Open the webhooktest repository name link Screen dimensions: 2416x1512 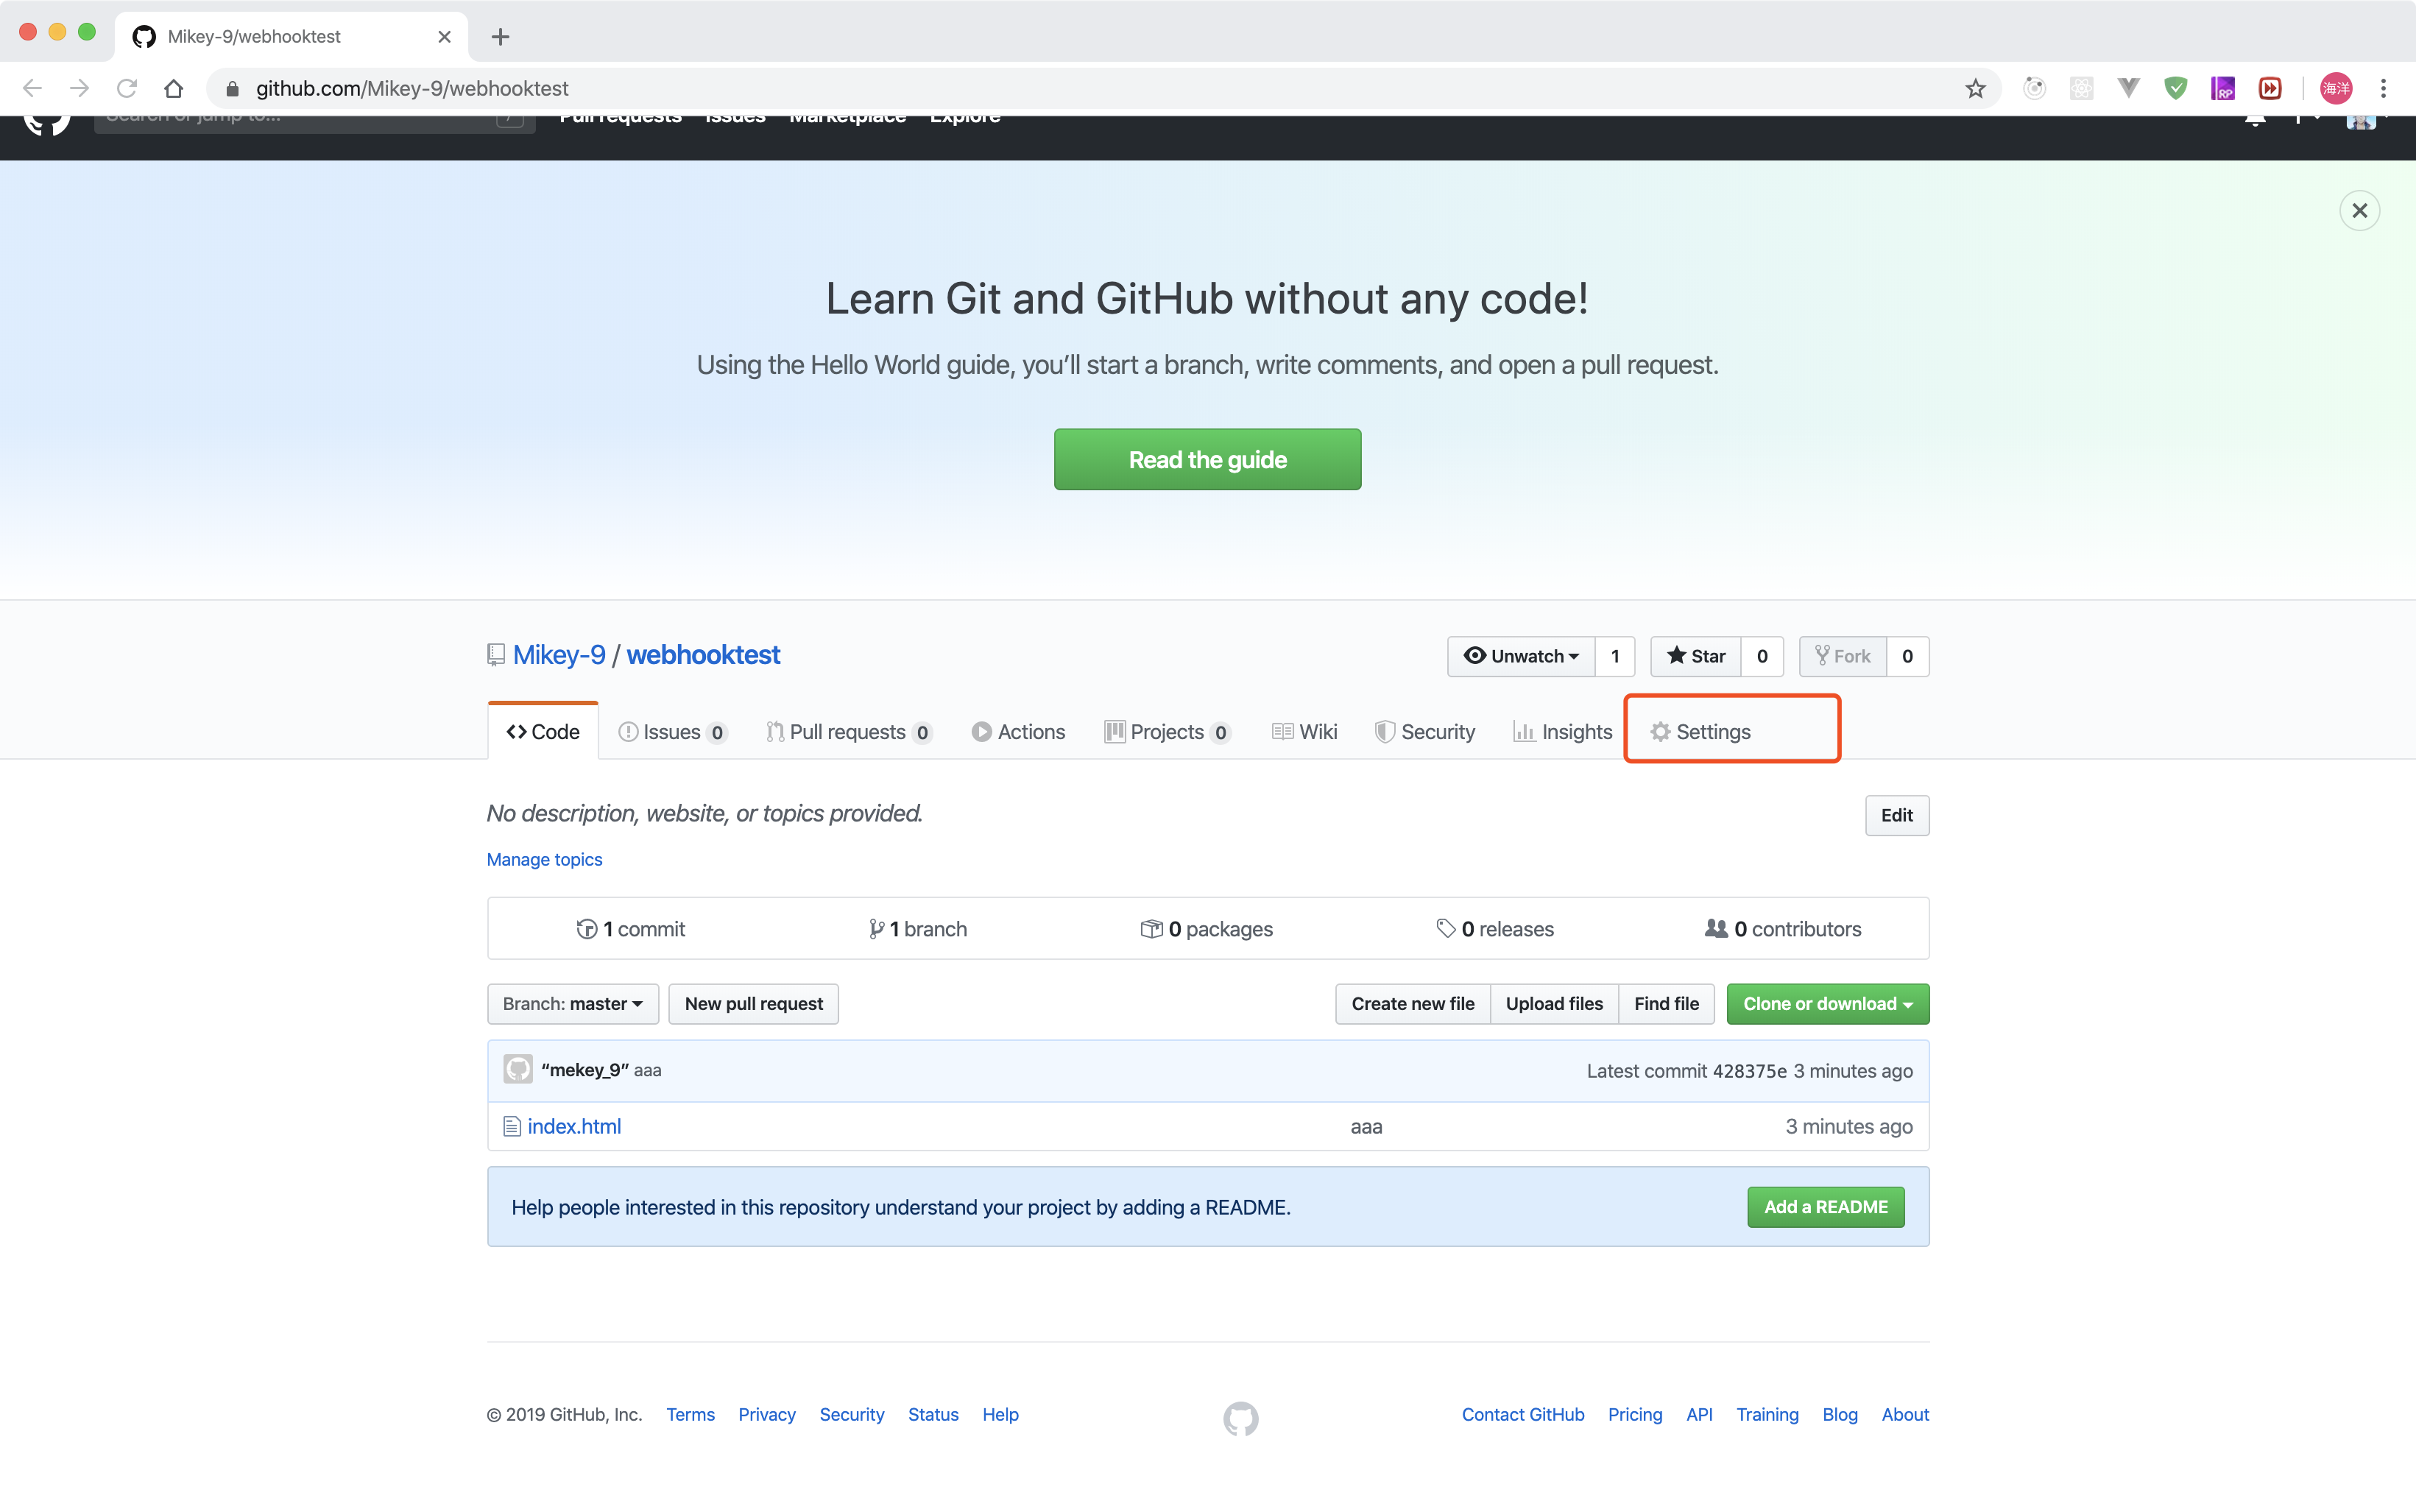703,654
